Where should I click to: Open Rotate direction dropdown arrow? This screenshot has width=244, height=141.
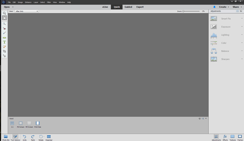point(44,136)
